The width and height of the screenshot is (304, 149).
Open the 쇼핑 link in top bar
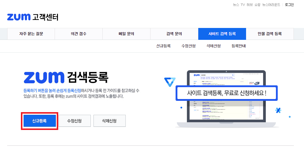pyautogui.click(x=257, y=5)
